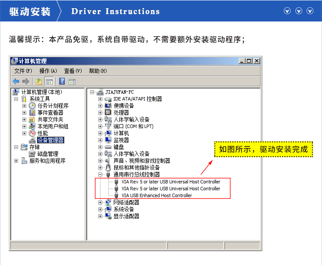322x265 pixels.
Task: Open the 查看(V) menu
Action: point(73,71)
